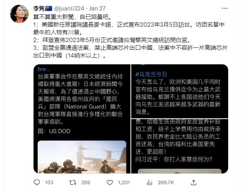
Task: Open the author's profile picture
Action: pyautogui.click(x=19, y=14)
